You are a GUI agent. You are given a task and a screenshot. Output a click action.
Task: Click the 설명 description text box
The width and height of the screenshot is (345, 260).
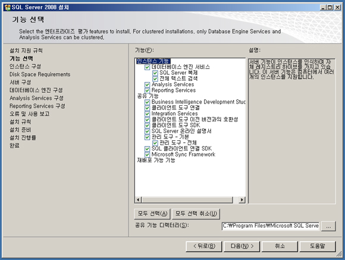tap(292, 131)
